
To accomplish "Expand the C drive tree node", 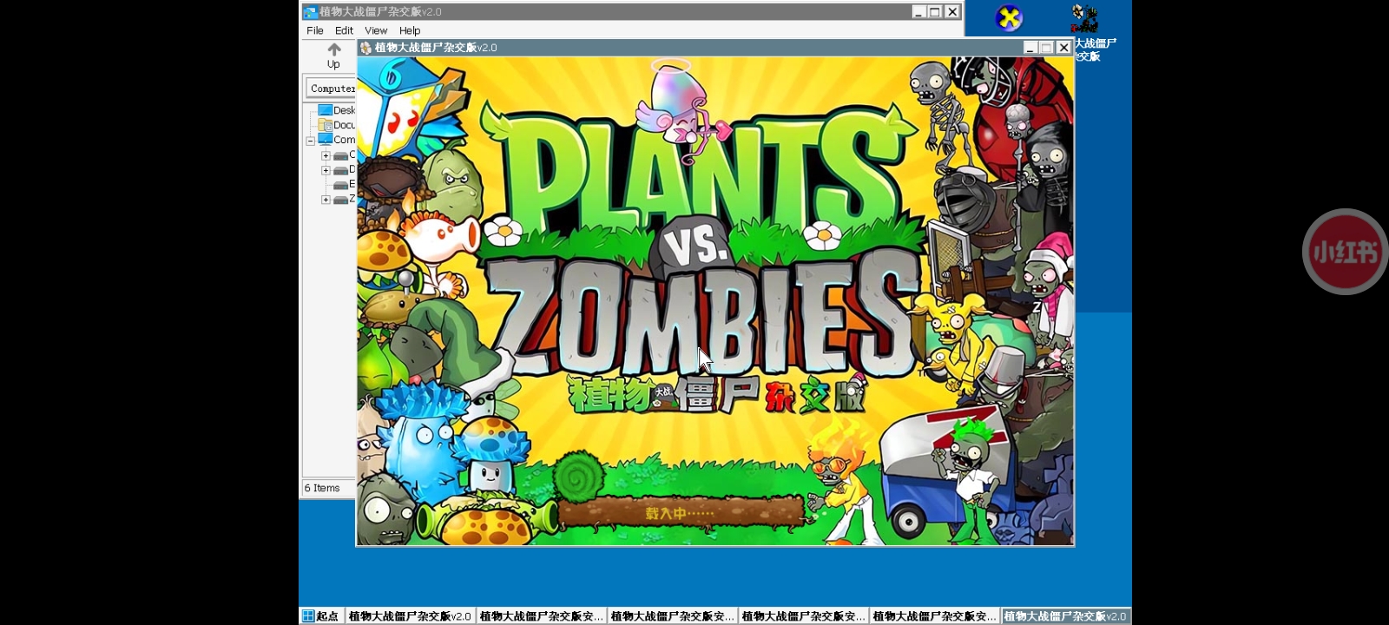I will pos(326,155).
